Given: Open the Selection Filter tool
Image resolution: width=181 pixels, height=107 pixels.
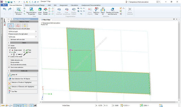Looking at the screenshot, I should click(96, 11).
